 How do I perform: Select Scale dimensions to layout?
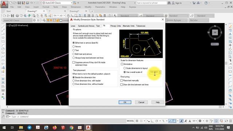click(125, 68)
